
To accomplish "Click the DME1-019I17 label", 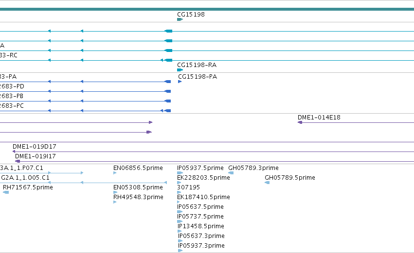I will [x=36, y=156].
